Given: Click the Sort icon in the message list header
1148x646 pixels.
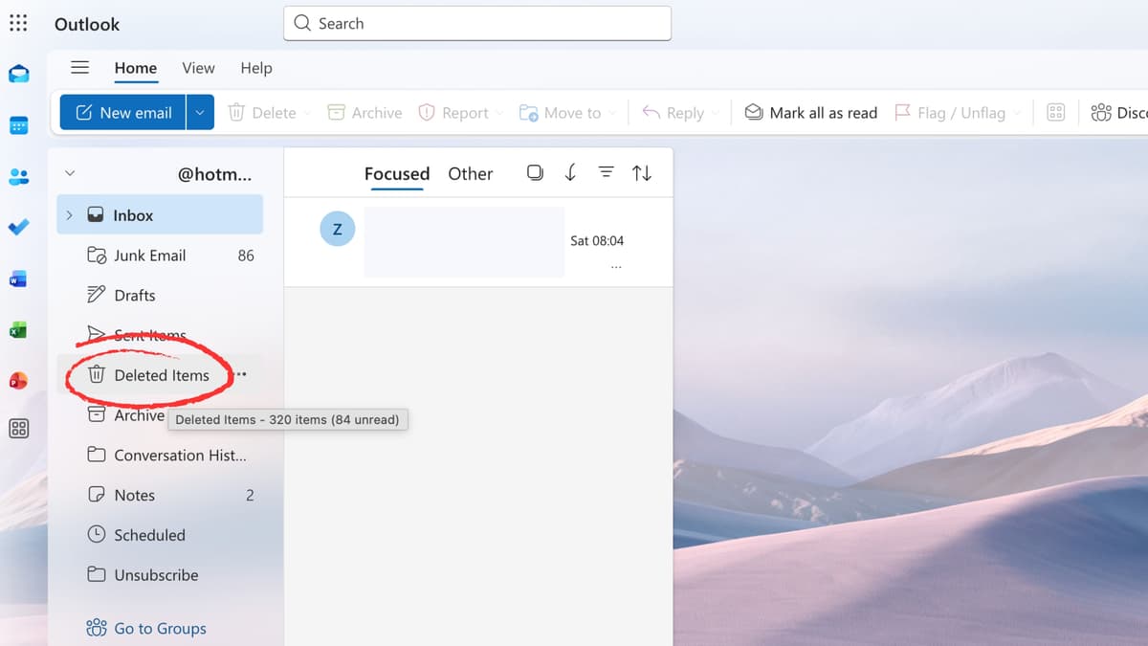Looking at the screenshot, I should [641, 172].
